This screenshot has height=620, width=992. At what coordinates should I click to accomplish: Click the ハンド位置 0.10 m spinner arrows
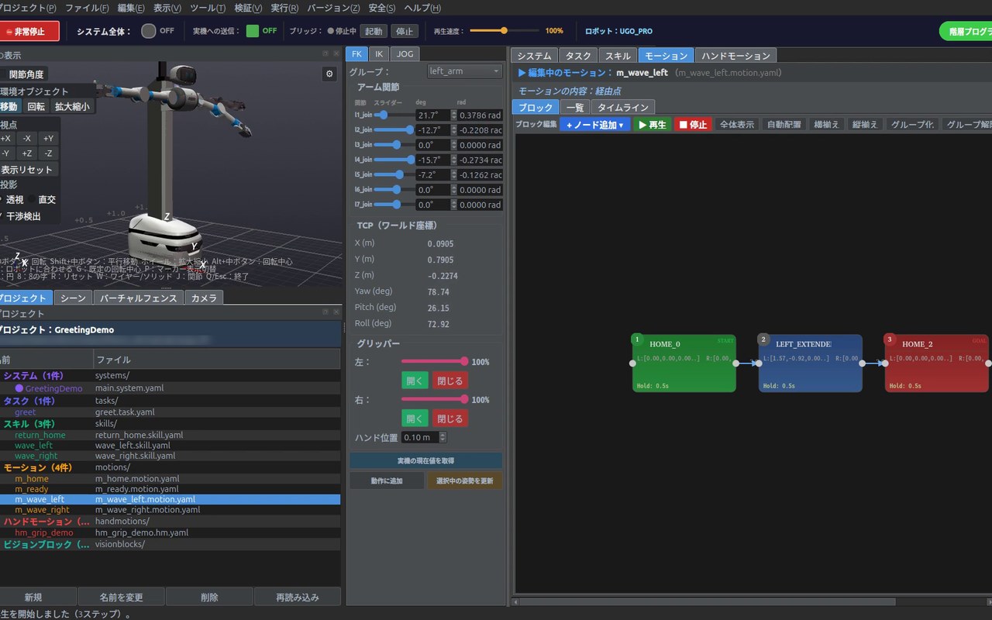point(443,437)
